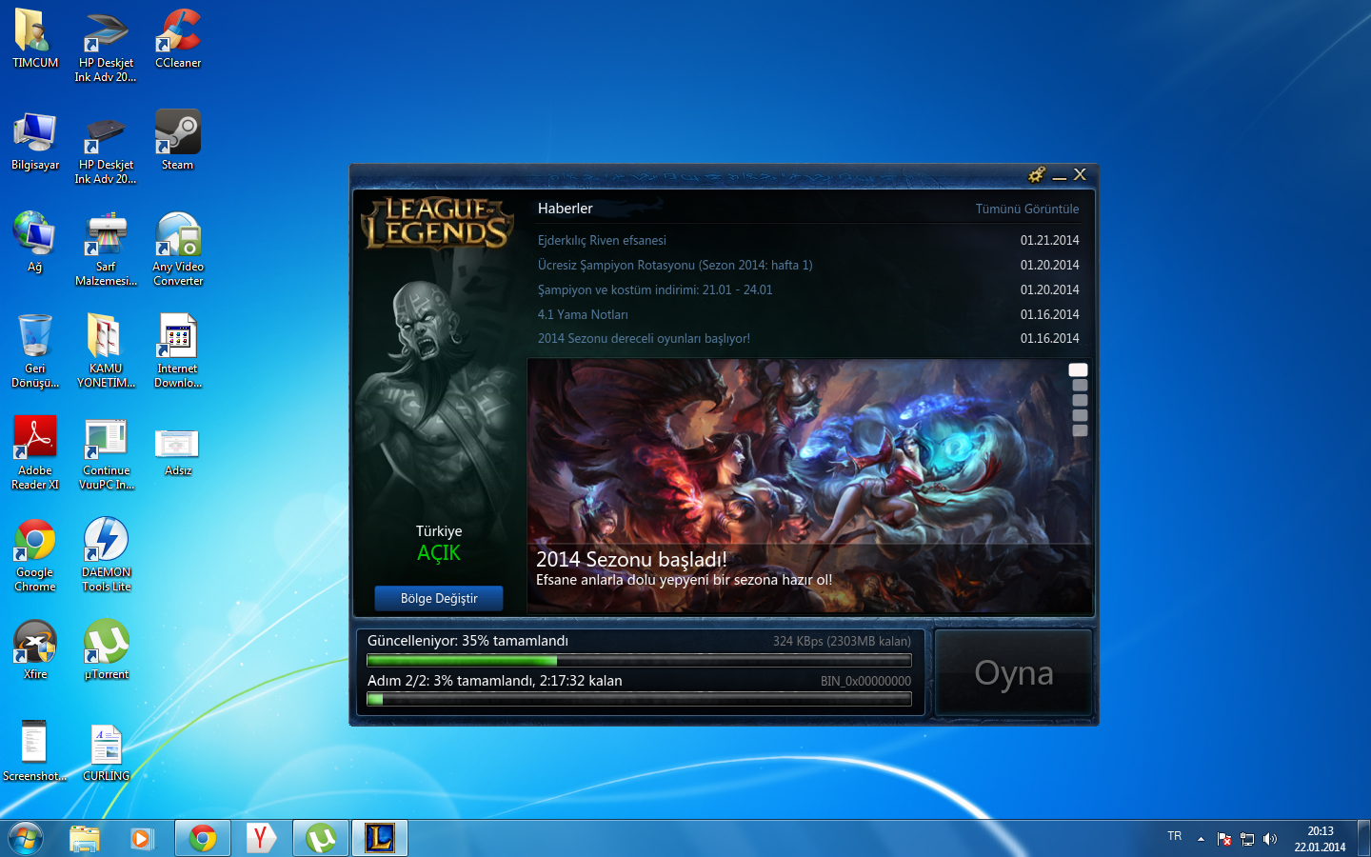The image size is (1371, 857).
Task: Select the Ağ network icon
Action: click(35, 242)
